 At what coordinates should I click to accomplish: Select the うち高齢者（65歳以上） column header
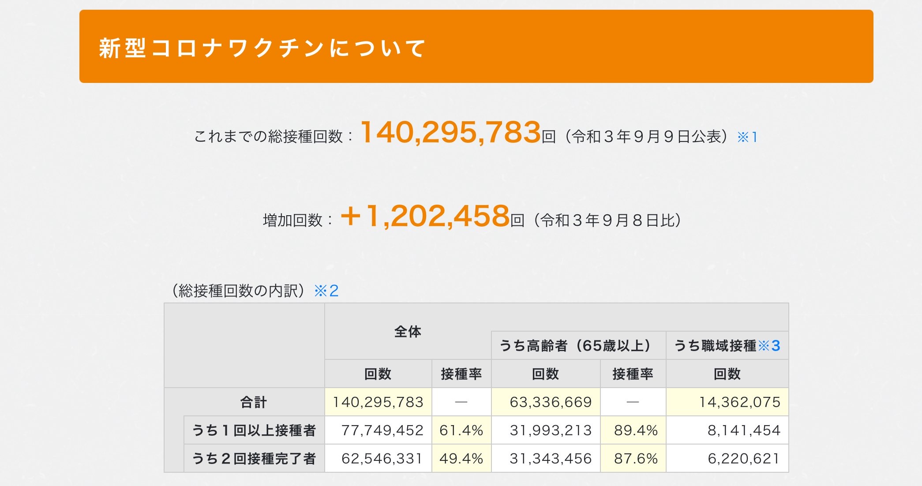click(578, 346)
